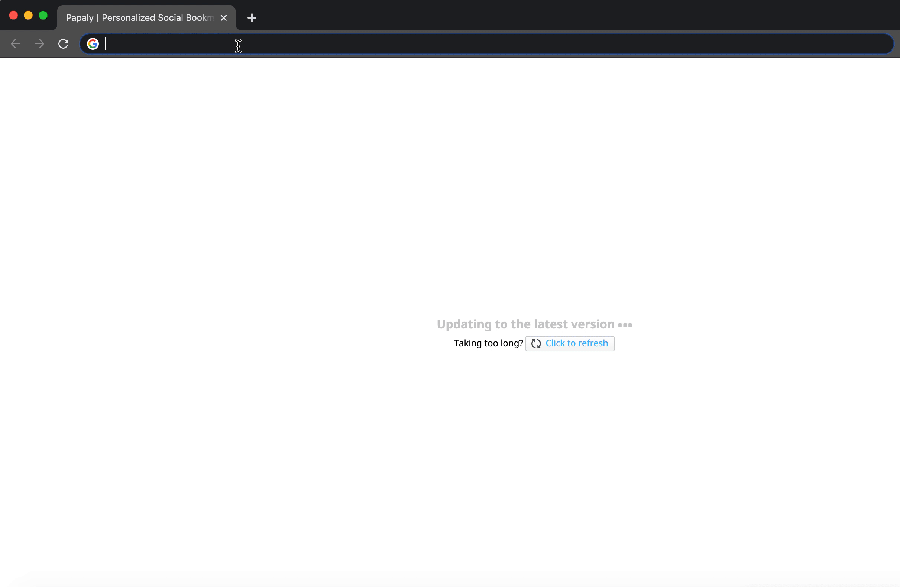
Task: Close the window with the red button
Action: pyautogui.click(x=13, y=16)
